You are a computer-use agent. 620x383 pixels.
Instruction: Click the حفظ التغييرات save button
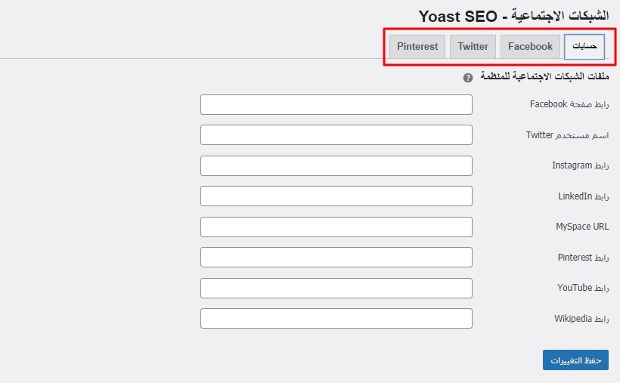coord(575,360)
